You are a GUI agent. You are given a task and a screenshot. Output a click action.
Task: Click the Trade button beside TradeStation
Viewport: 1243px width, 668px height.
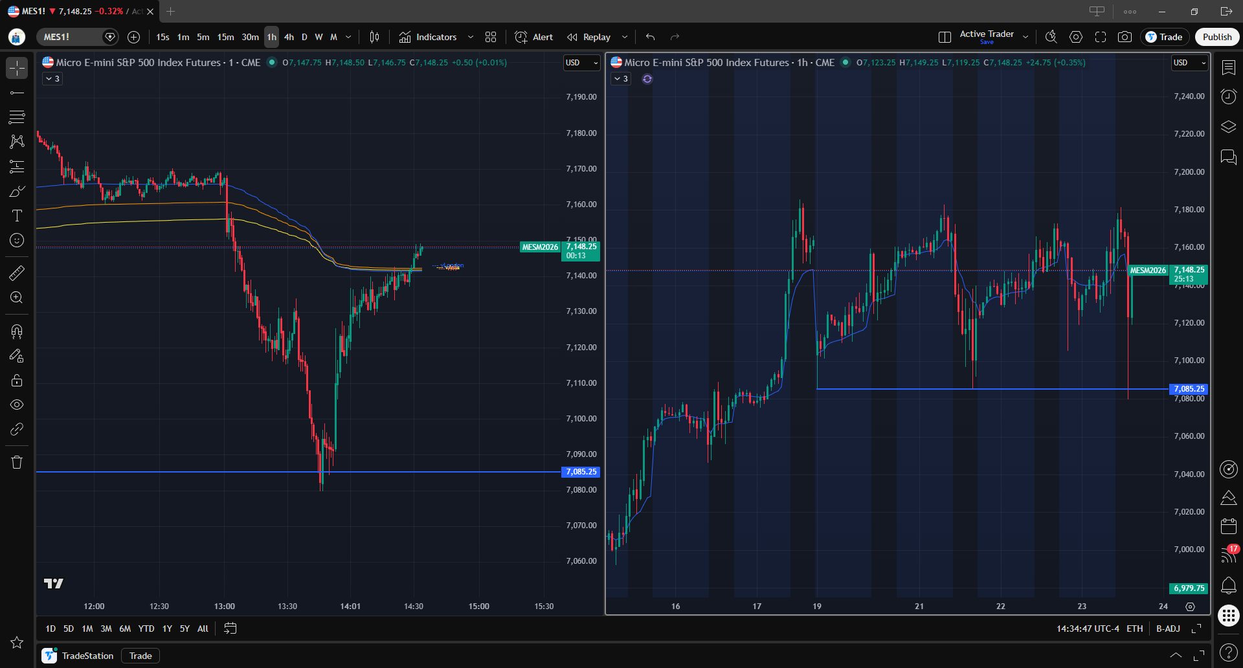point(140,656)
